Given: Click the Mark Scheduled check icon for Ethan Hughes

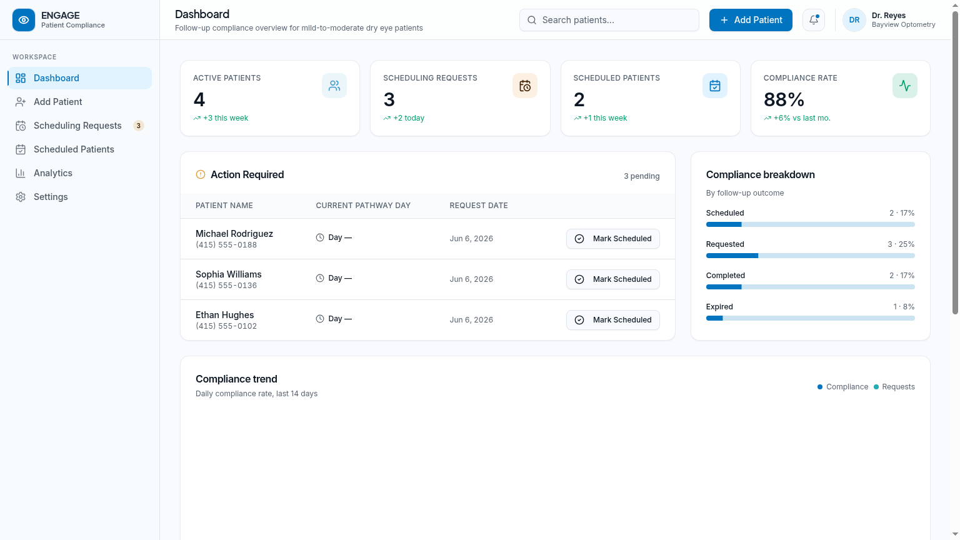Looking at the screenshot, I should pos(579,320).
